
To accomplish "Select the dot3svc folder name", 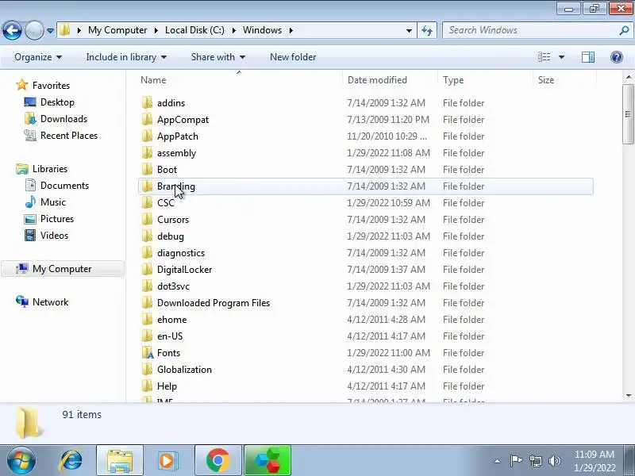I will tap(173, 286).
